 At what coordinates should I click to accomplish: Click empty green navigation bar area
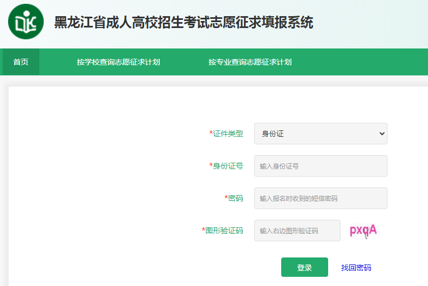click(367, 62)
